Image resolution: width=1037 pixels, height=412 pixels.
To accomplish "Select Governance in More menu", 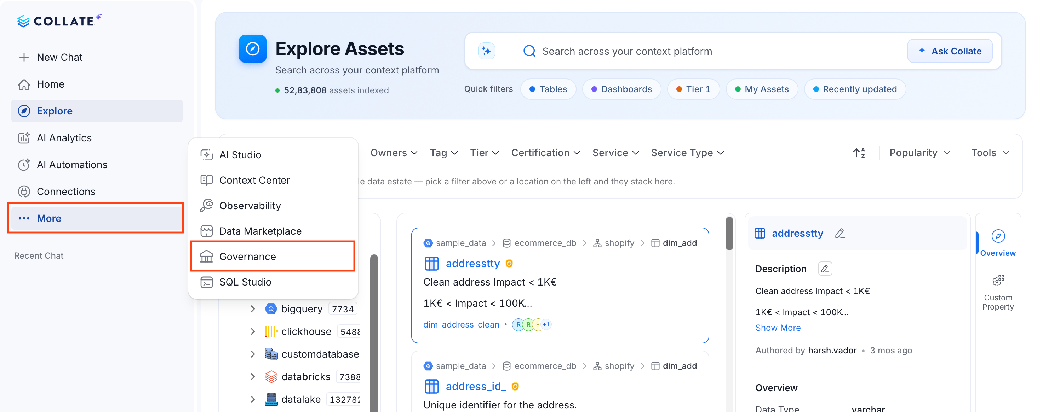I will [273, 257].
